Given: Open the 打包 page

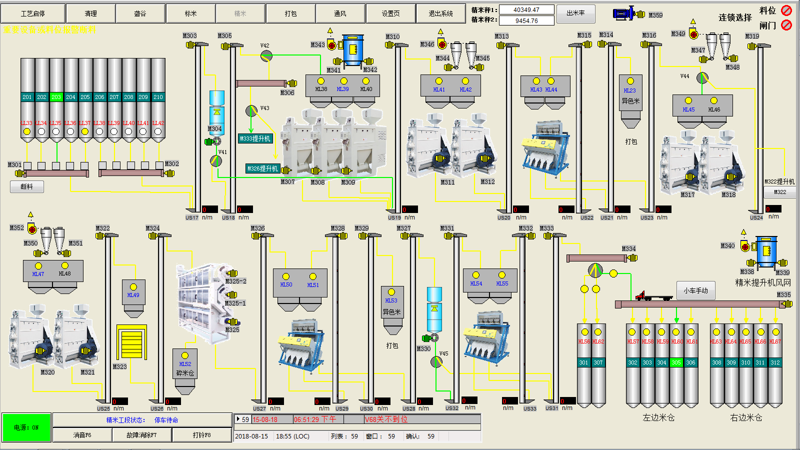Looking at the screenshot, I should [x=290, y=13].
